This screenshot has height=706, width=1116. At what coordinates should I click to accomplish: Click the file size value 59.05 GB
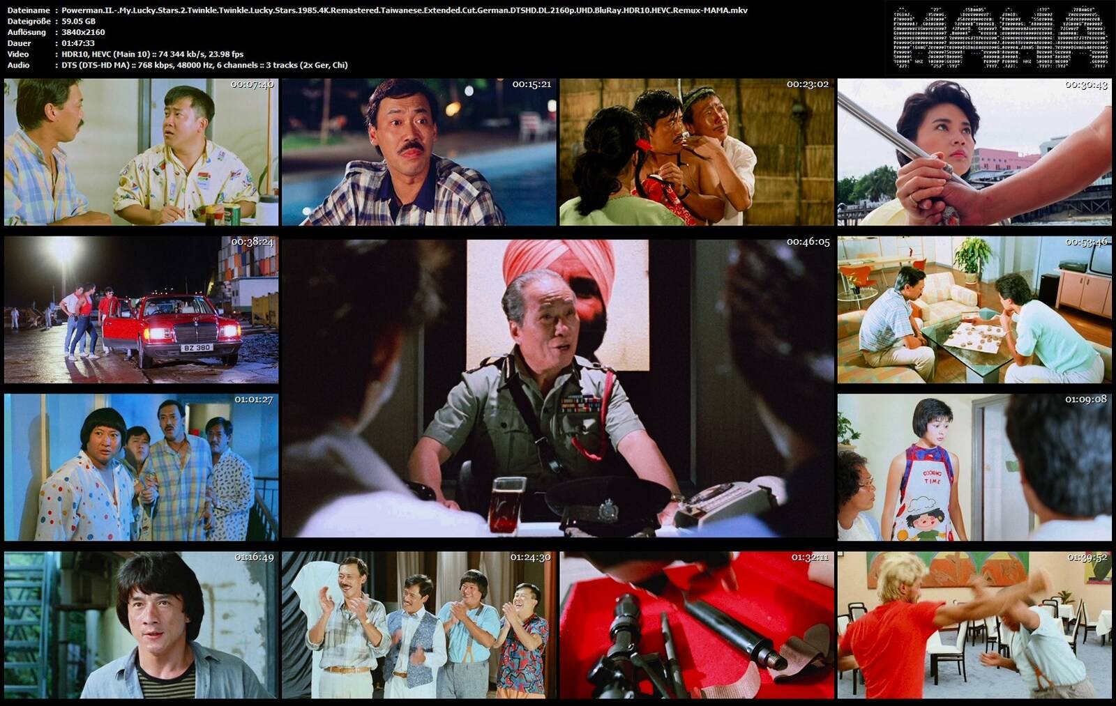coord(78,22)
